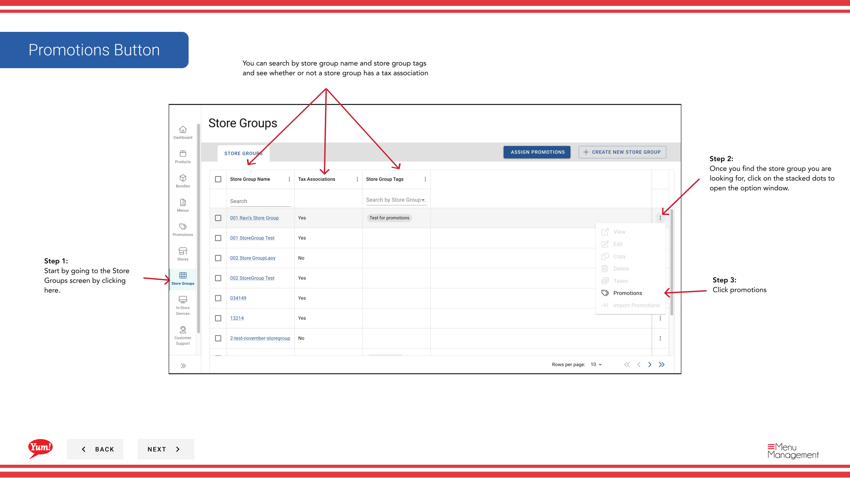
Task: Check the box for 002 Store GroupLaoy
Action: pos(218,258)
